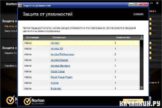The width and height of the screenshot is (162, 108).
Task: Click the Norton icon in the dialog title bar
Action: (20, 5)
